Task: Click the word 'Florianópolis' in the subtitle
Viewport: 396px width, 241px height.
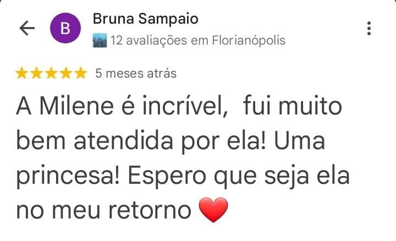Action: click(249, 40)
